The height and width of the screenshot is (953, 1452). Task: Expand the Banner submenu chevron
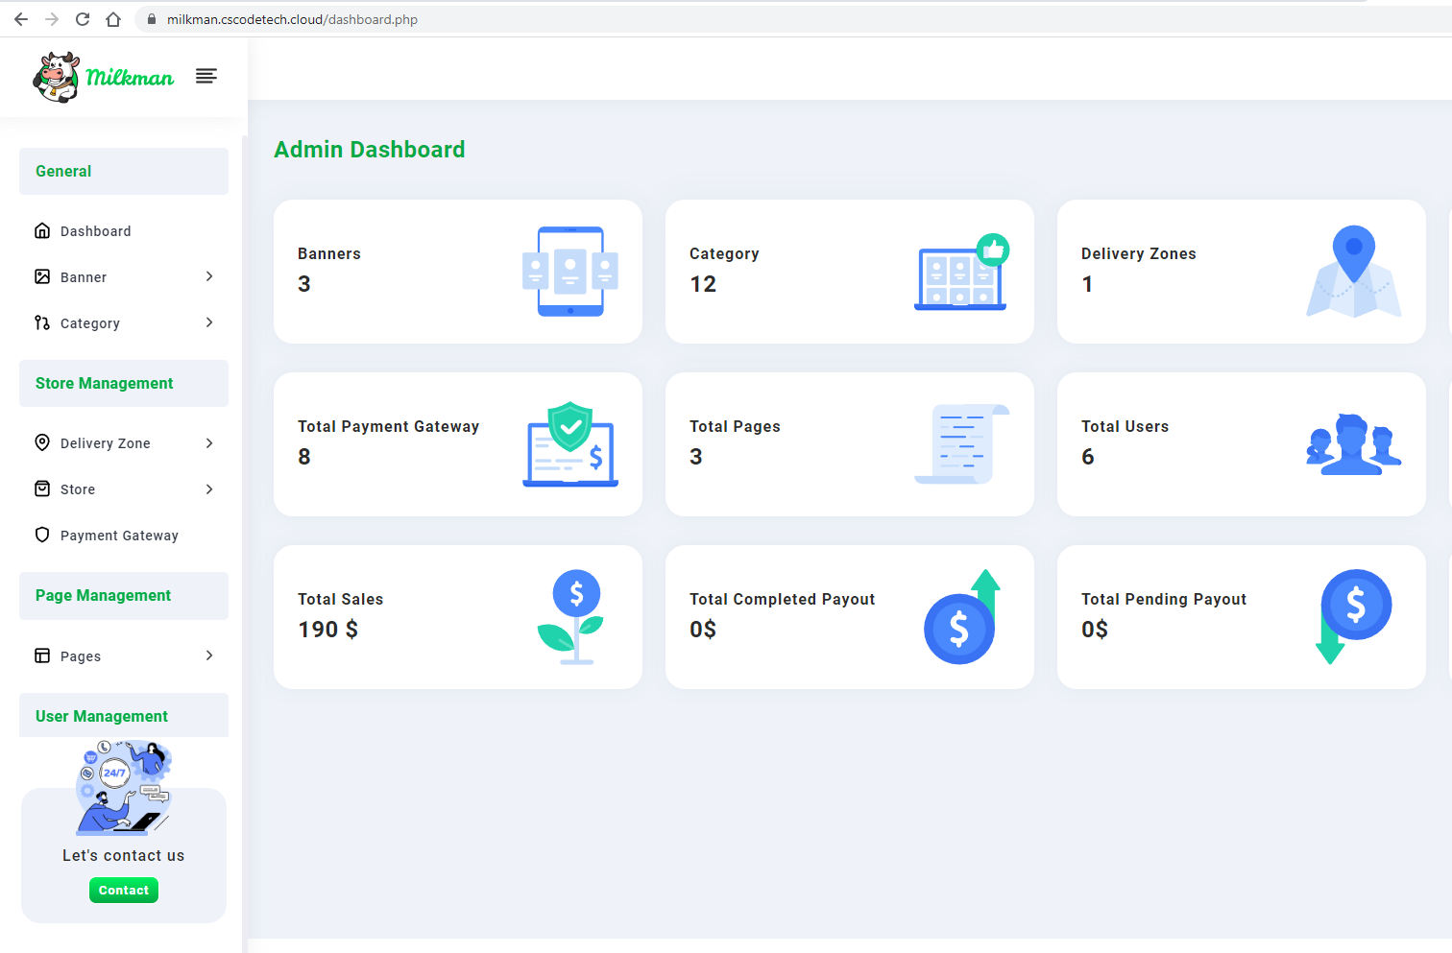click(x=209, y=276)
